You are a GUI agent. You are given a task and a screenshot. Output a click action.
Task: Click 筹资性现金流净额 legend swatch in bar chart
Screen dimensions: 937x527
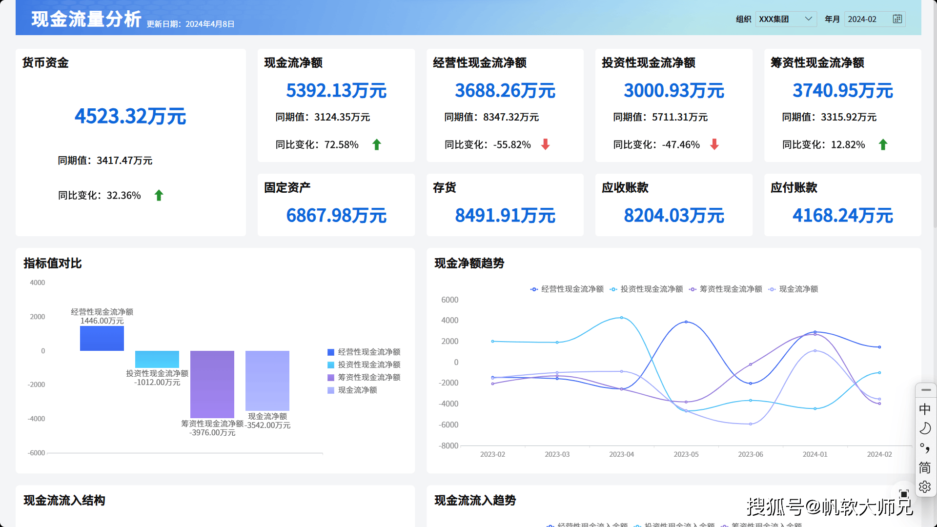click(331, 378)
